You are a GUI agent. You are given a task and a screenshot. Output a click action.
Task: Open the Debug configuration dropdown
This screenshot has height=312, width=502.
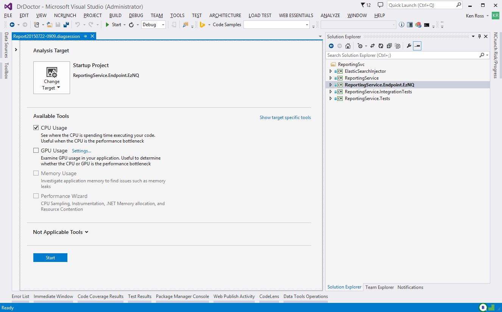[154, 25]
